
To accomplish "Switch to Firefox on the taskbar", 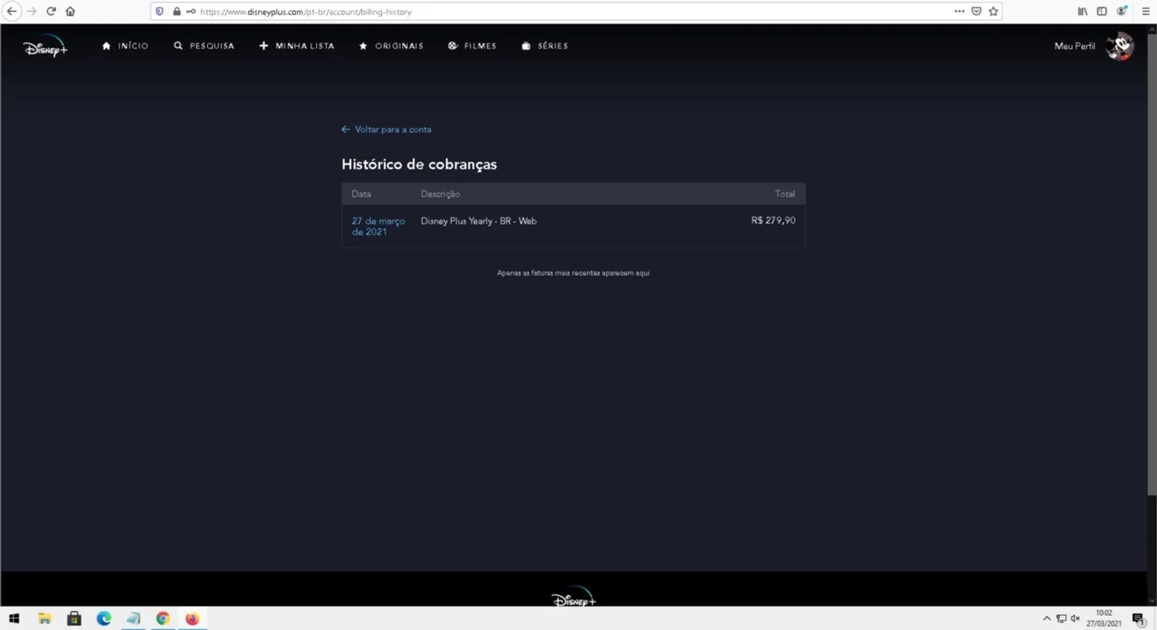I will click(193, 618).
